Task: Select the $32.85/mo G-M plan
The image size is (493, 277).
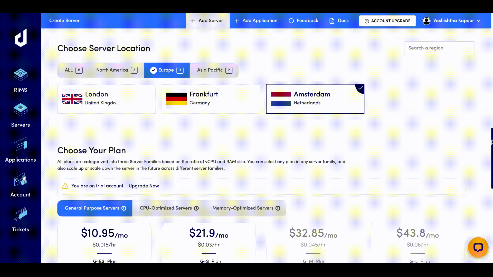Action: coord(313,243)
